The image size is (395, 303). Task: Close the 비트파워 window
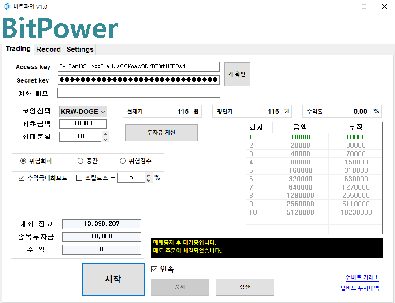coord(384,7)
